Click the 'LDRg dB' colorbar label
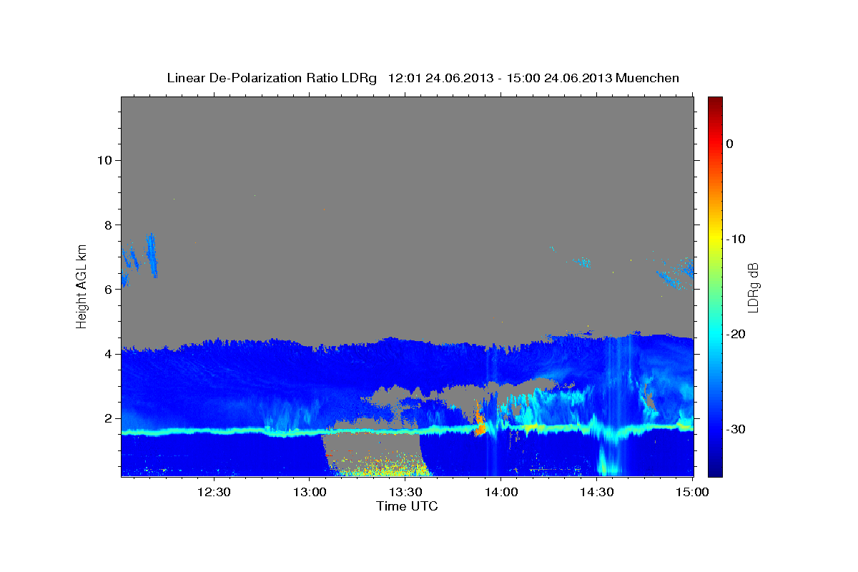 [753, 287]
